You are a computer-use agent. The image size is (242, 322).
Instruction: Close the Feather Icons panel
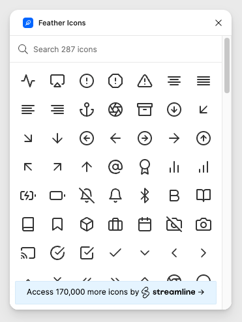(x=219, y=23)
